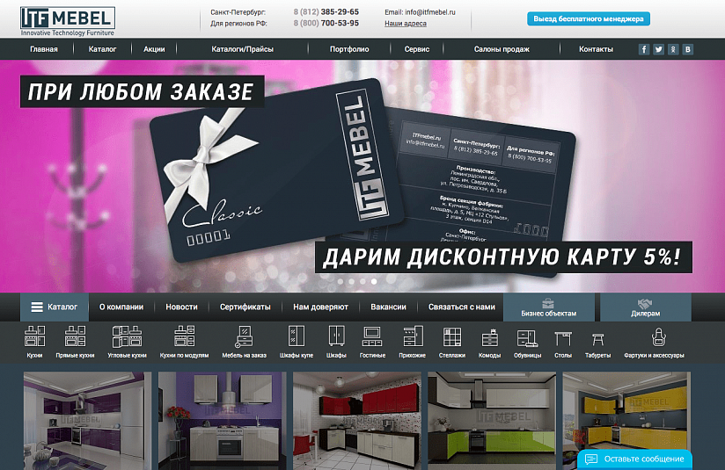The width and height of the screenshot is (725, 470).
Task: Select the second banner slide dot
Action: click(351, 281)
